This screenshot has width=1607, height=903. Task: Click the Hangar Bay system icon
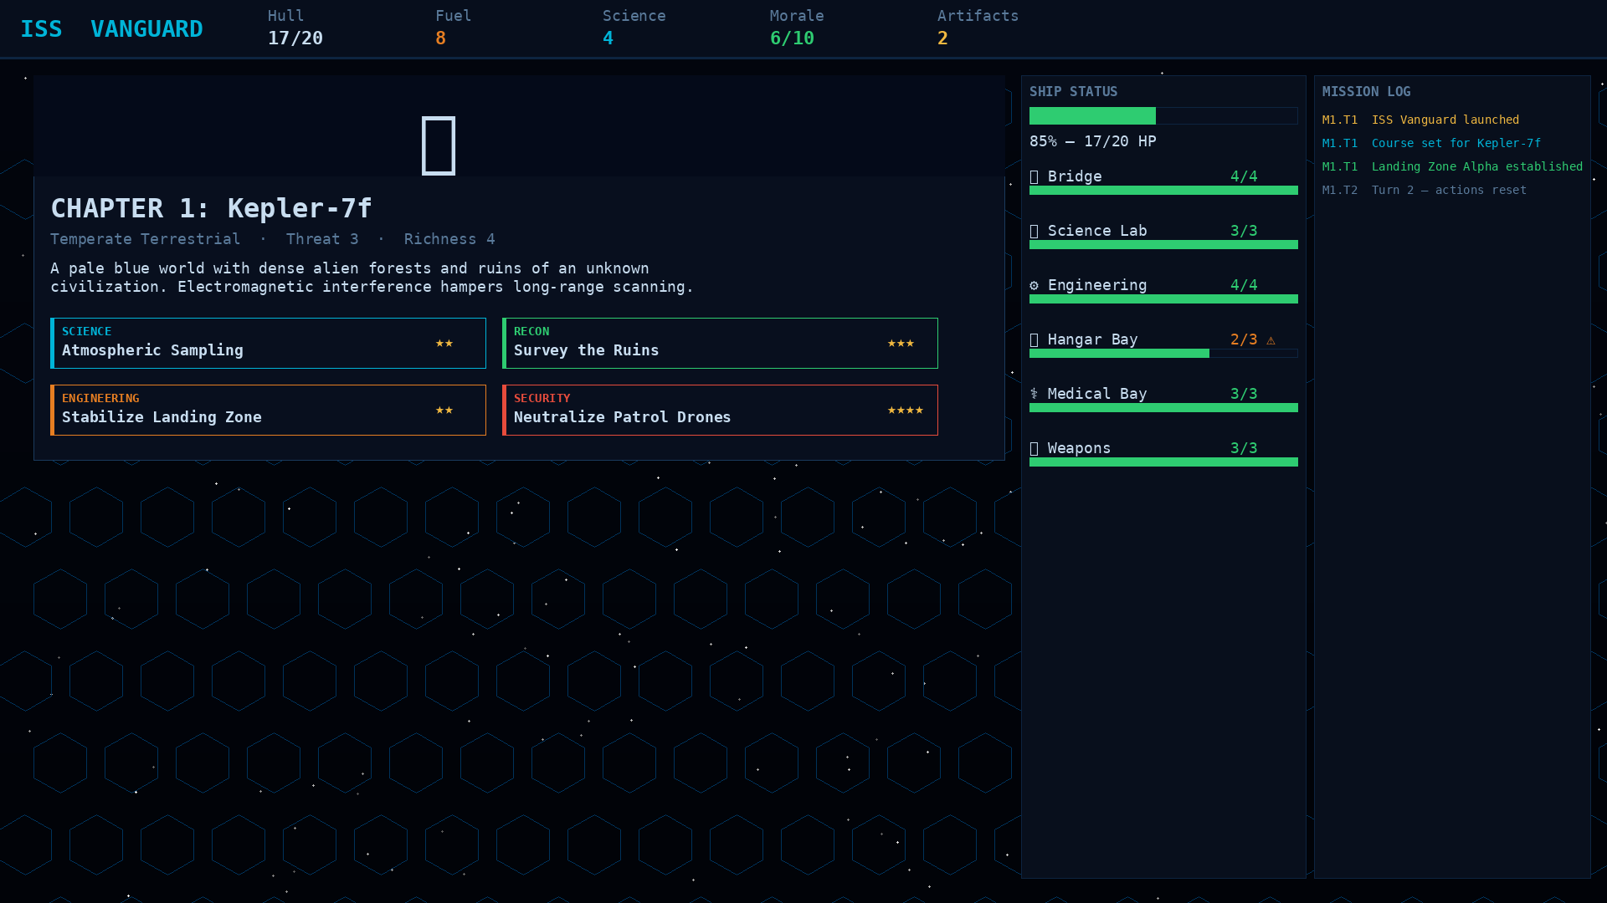click(x=1035, y=340)
